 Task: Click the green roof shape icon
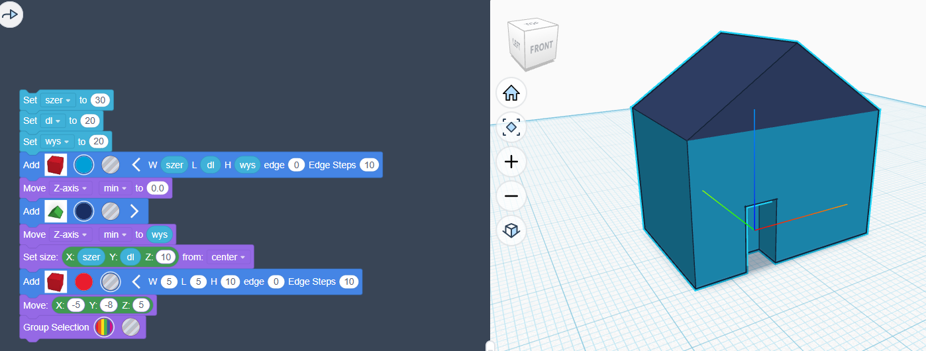coord(56,211)
